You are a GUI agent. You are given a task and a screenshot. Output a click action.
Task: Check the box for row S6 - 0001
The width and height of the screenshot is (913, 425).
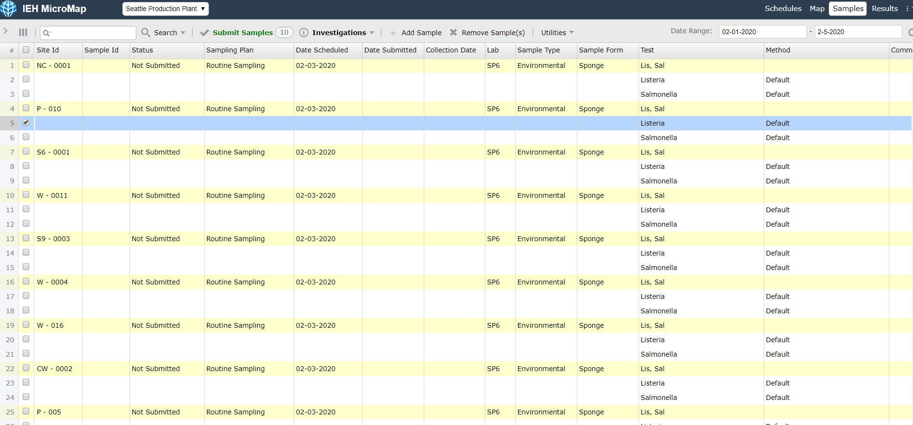(26, 151)
